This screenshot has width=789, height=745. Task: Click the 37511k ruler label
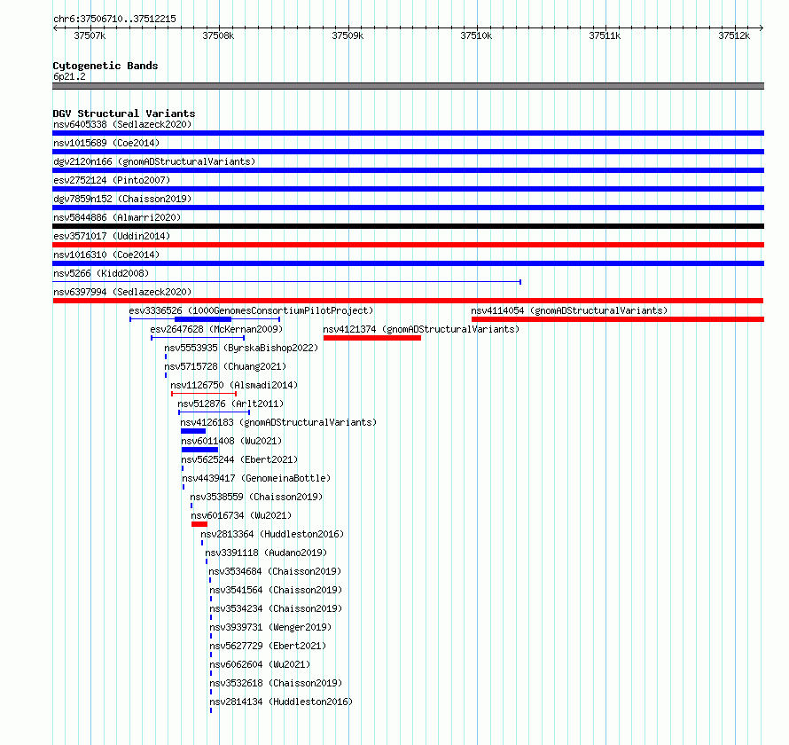point(605,35)
